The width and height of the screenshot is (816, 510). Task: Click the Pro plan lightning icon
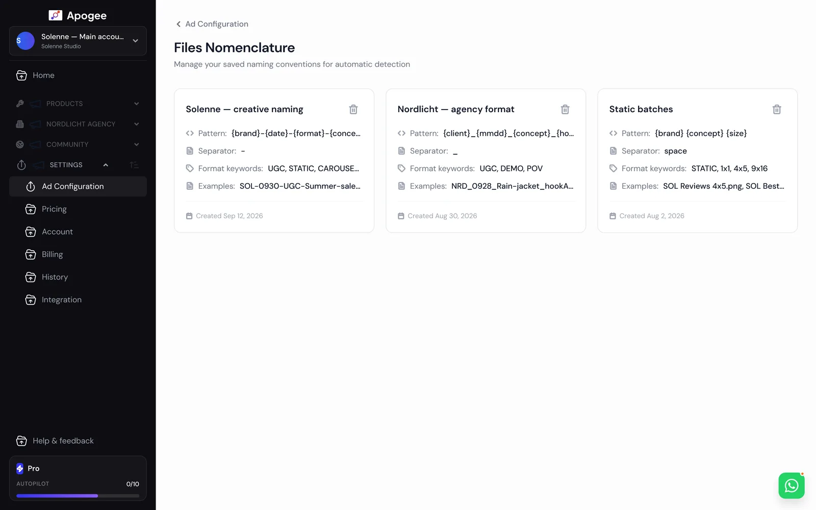coord(20,468)
